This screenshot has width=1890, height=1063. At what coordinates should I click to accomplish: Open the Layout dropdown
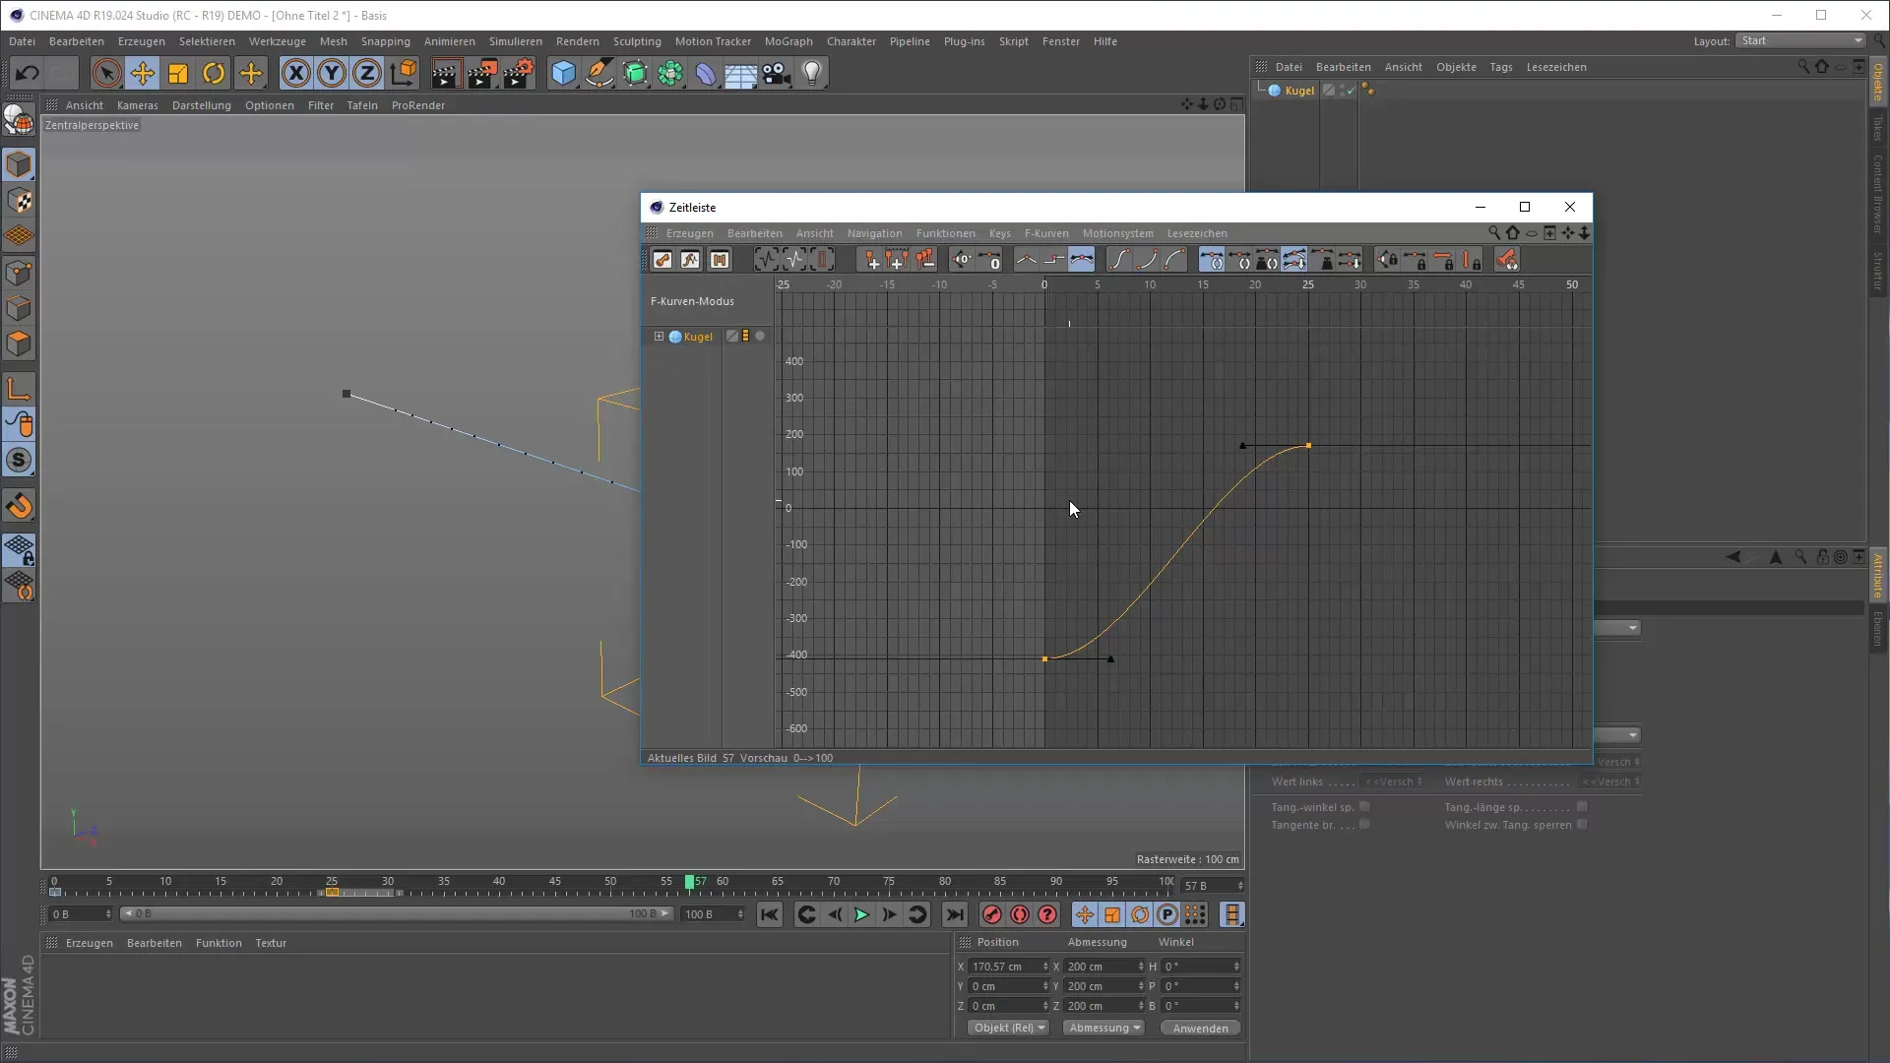(x=1800, y=40)
